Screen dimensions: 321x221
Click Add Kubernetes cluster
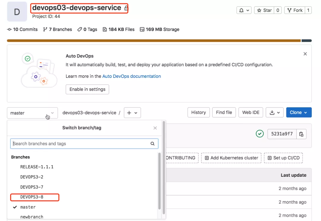tap(231, 158)
